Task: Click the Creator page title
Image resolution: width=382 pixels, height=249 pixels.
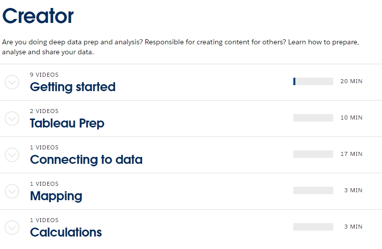Action: coord(38,16)
